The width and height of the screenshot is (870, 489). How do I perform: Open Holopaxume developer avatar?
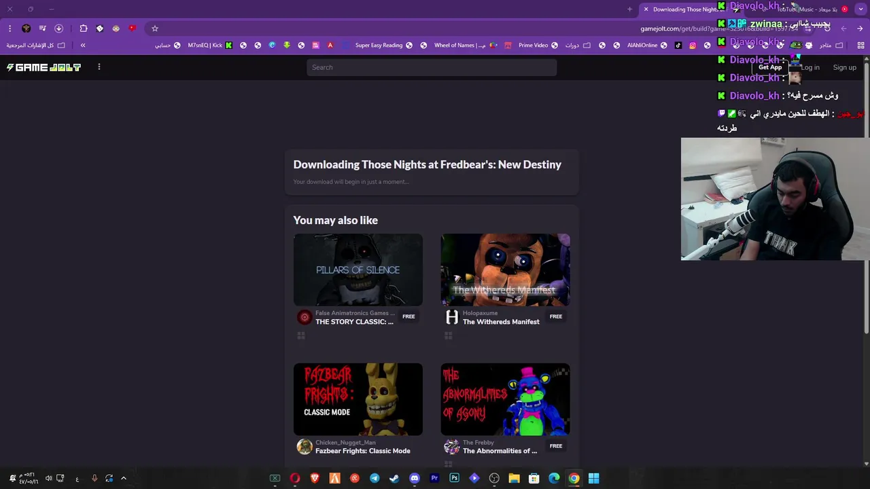coord(452,317)
